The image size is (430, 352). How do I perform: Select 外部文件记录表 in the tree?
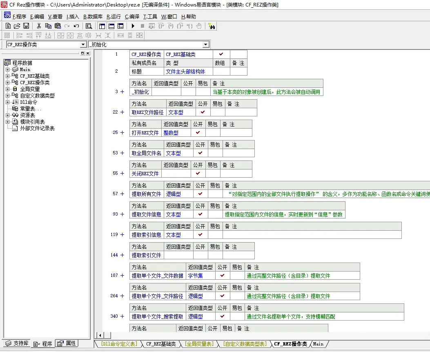(x=37, y=128)
